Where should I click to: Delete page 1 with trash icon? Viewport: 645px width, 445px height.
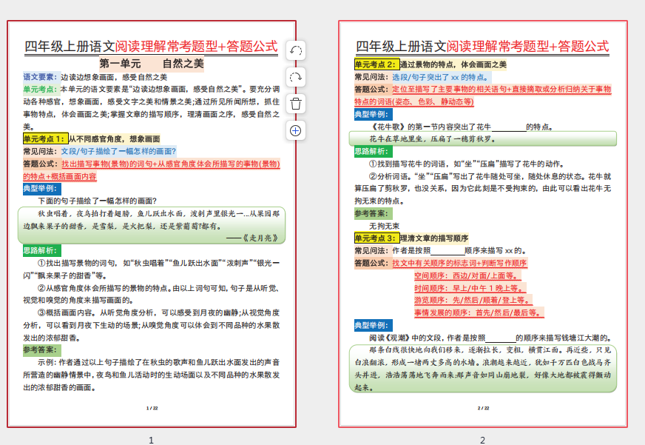coord(295,104)
